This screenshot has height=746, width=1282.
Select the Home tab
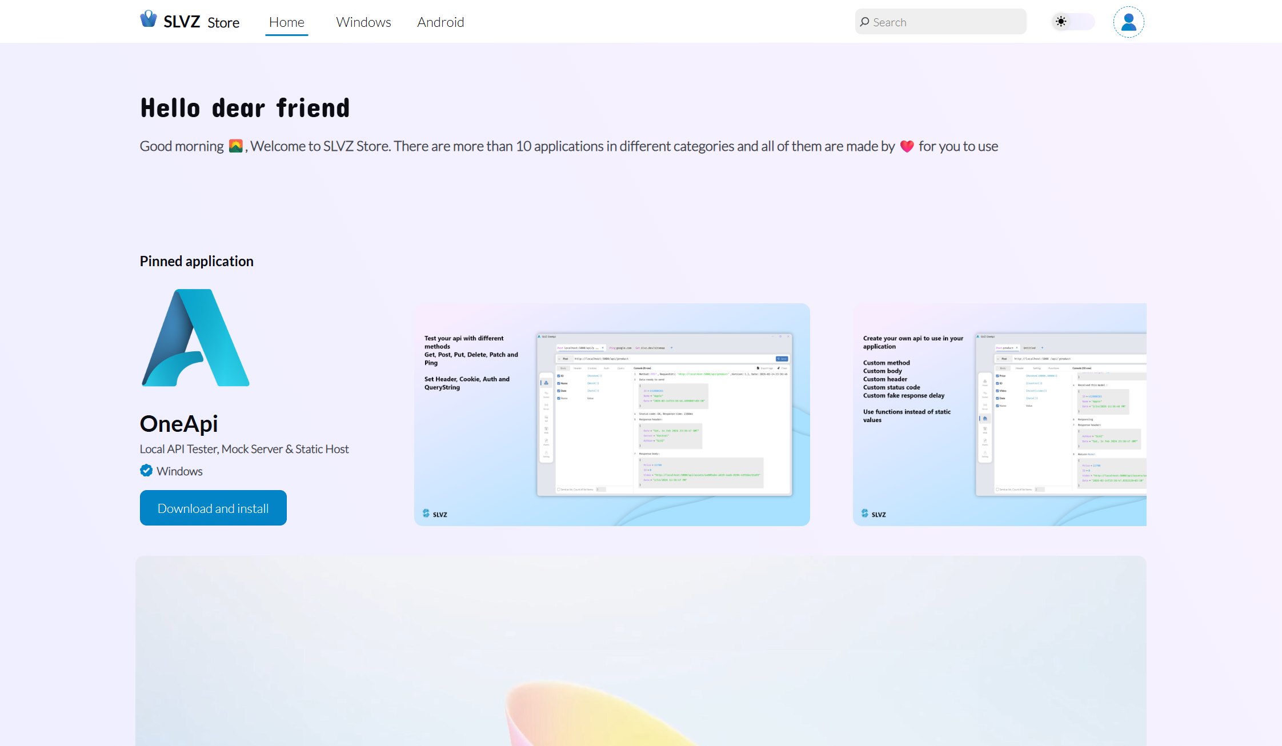(287, 22)
